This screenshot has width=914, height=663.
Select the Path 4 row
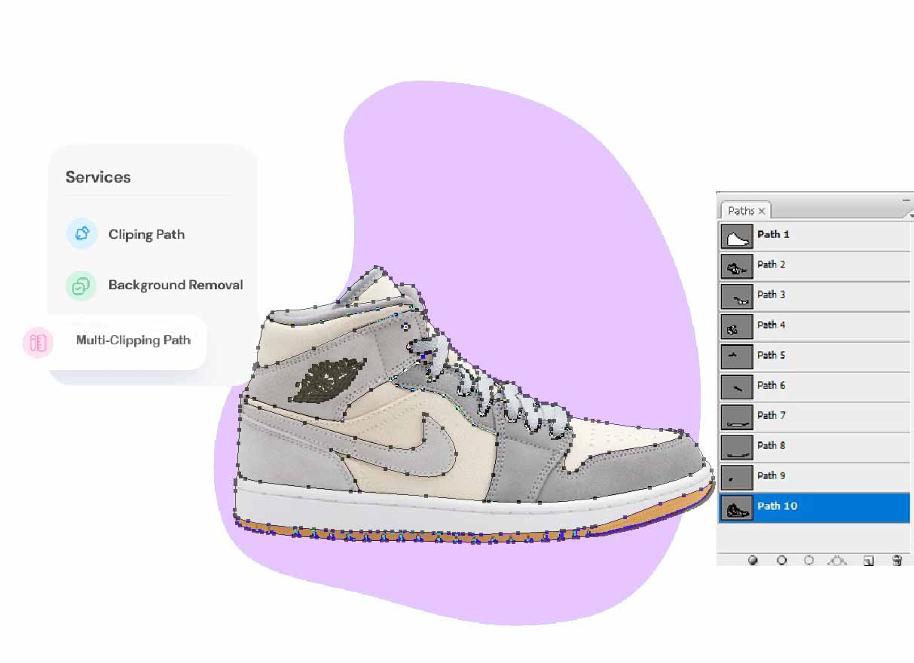814,325
